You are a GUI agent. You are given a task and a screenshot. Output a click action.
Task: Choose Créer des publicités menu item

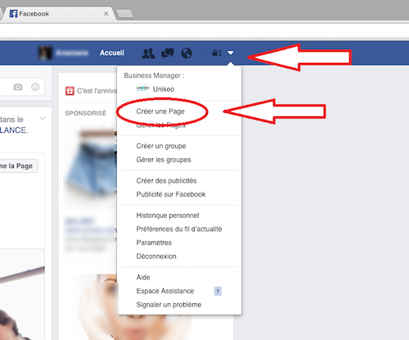coord(166,181)
